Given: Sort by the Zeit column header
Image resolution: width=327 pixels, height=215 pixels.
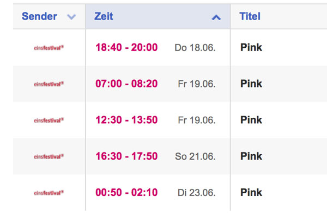Looking at the screenshot, I should [104, 16].
